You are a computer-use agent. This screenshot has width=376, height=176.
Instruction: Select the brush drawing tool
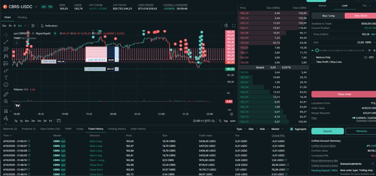[6, 70]
